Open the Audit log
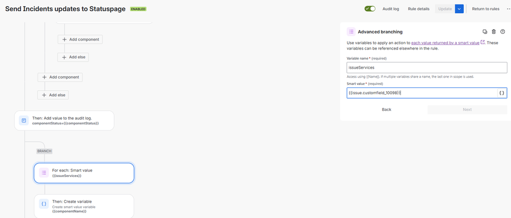Viewport: 511px width, 218px height. click(391, 9)
